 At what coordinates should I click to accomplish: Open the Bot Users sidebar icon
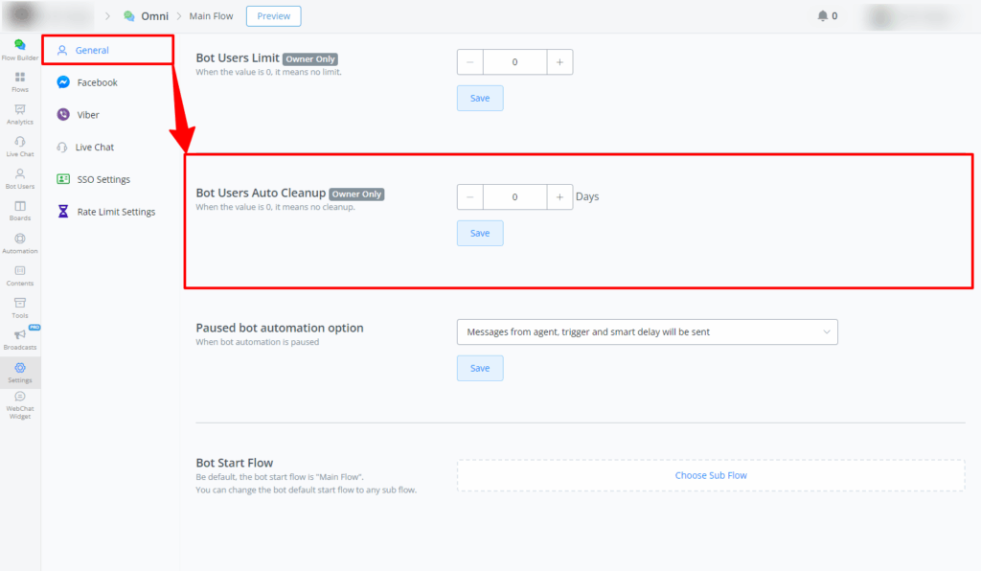tap(20, 175)
